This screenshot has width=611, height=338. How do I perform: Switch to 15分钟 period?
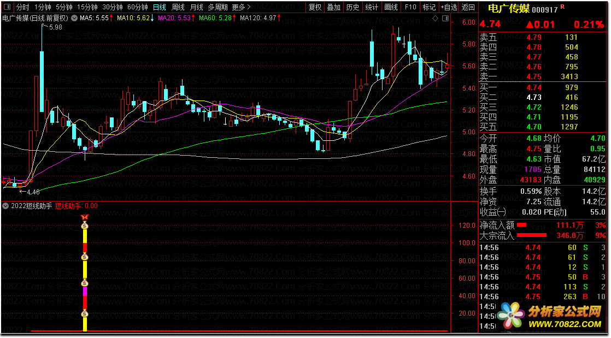tap(87, 7)
